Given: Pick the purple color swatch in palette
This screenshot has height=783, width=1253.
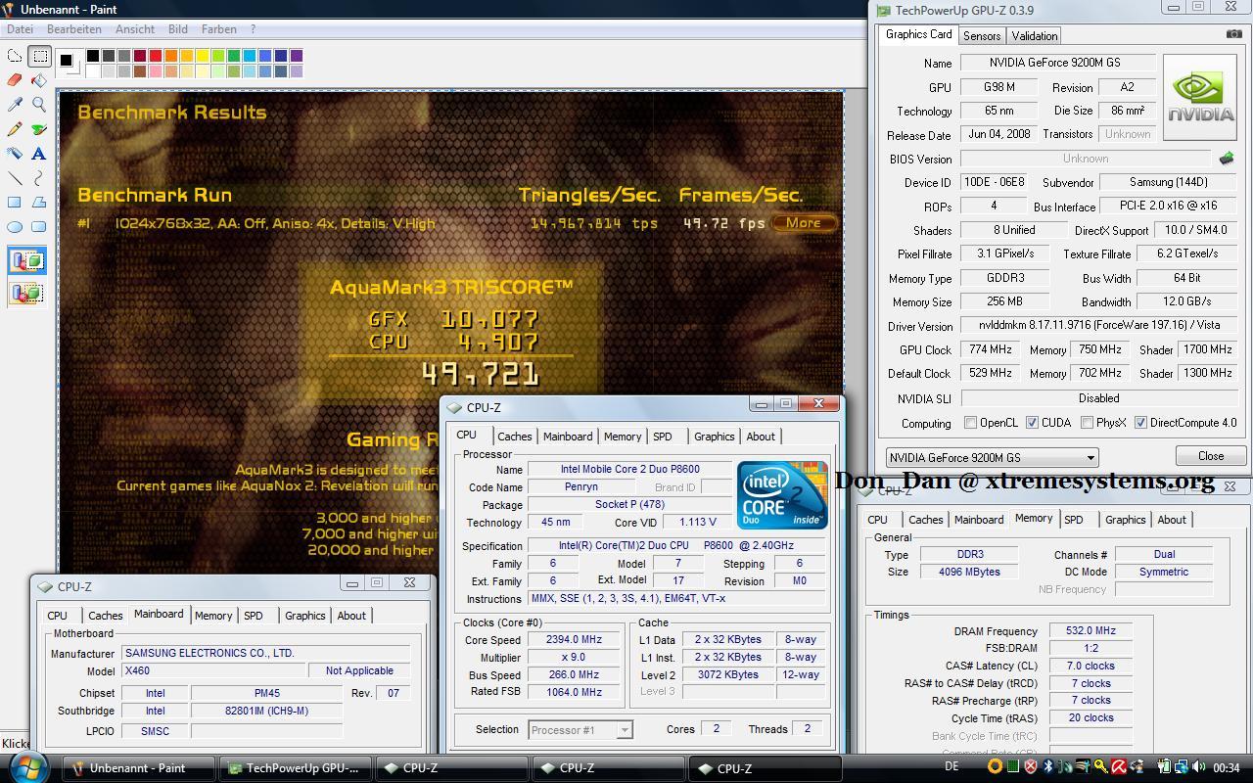Looking at the screenshot, I should pos(296,56).
